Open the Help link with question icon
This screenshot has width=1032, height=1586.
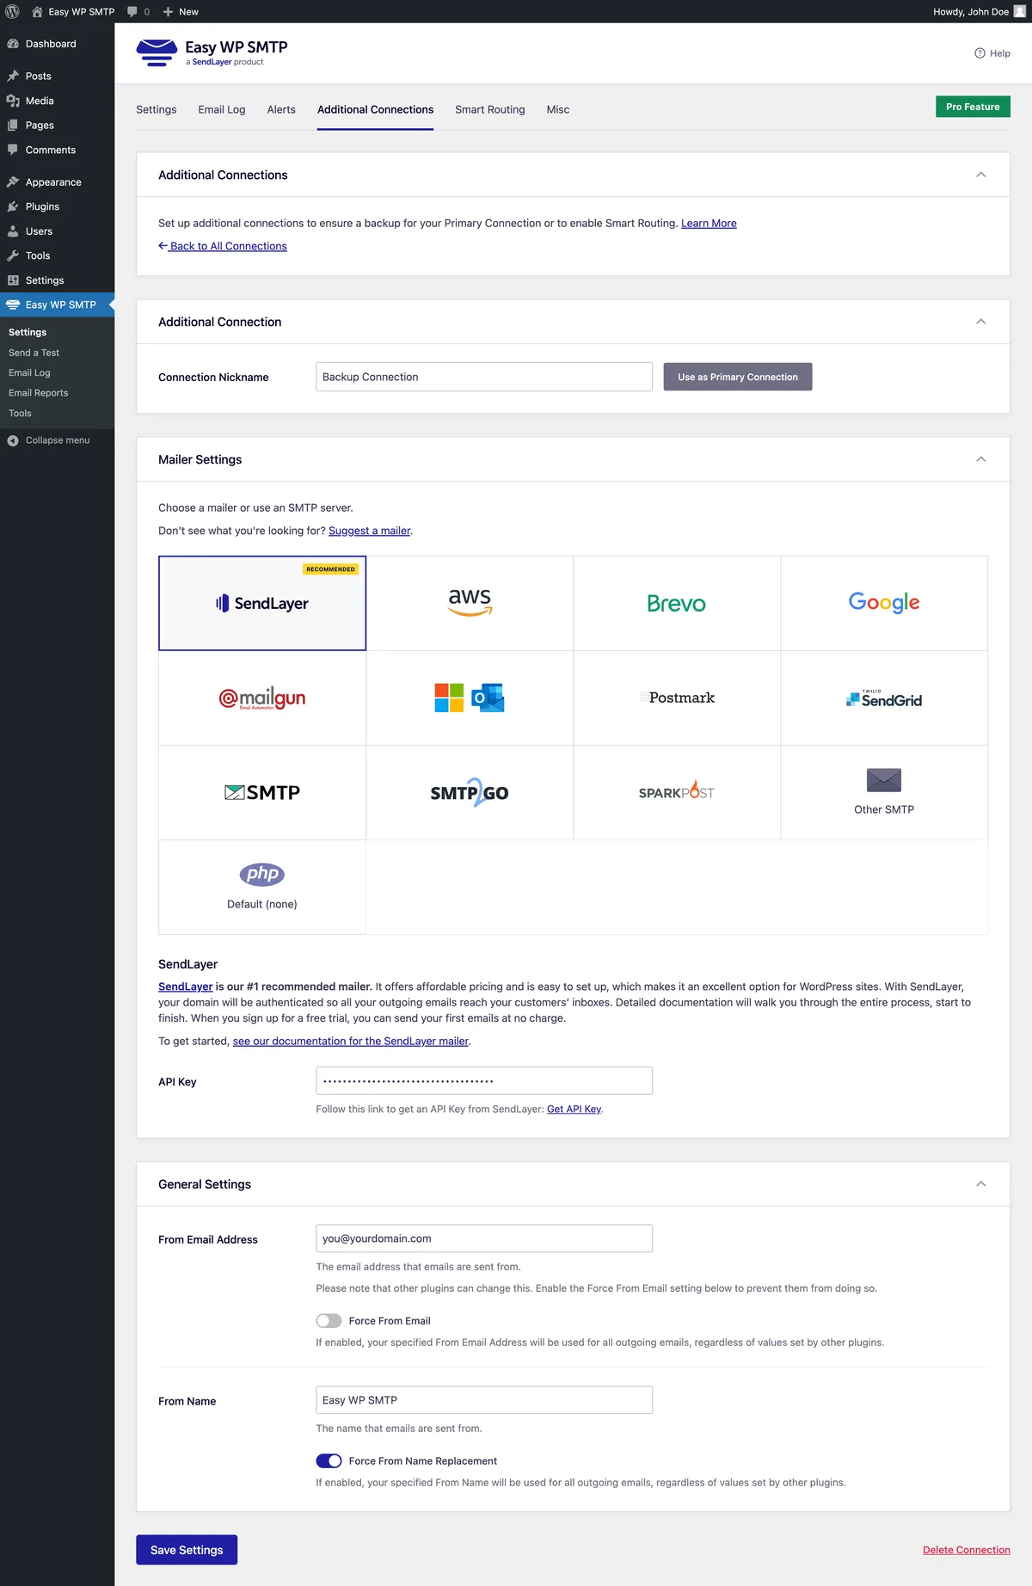tap(992, 53)
